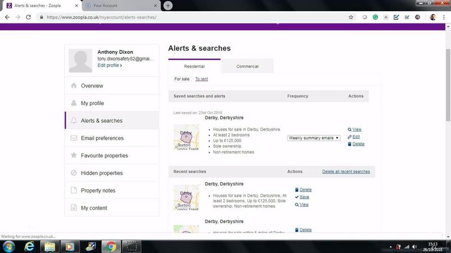Click the Overview house icon
Viewport: 451px width, 253px height.
pyautogui.click(x=74, y=85)
